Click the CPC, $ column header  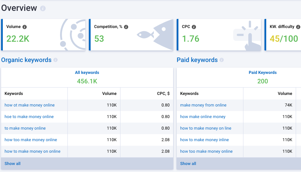point(163,94)
